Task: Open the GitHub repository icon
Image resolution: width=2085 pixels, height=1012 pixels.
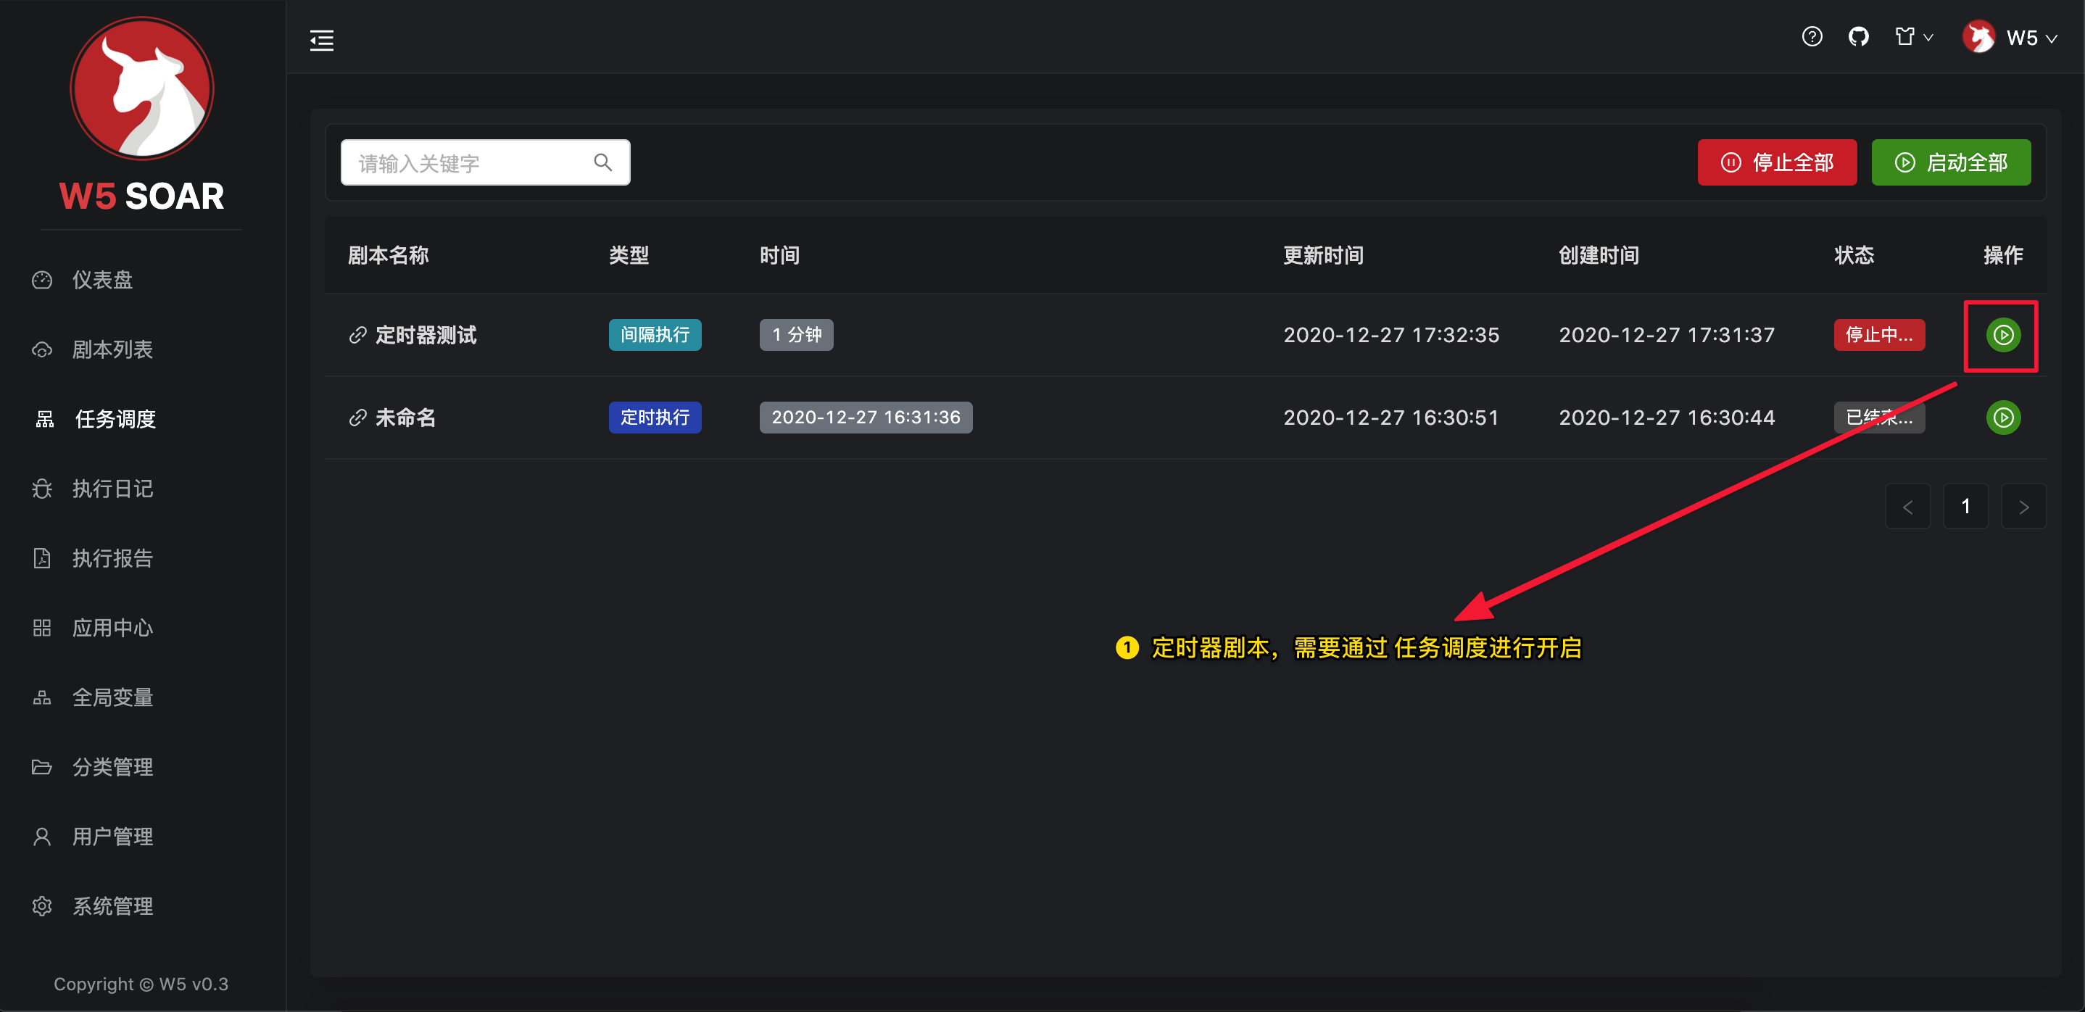Action: point(1858,36)
